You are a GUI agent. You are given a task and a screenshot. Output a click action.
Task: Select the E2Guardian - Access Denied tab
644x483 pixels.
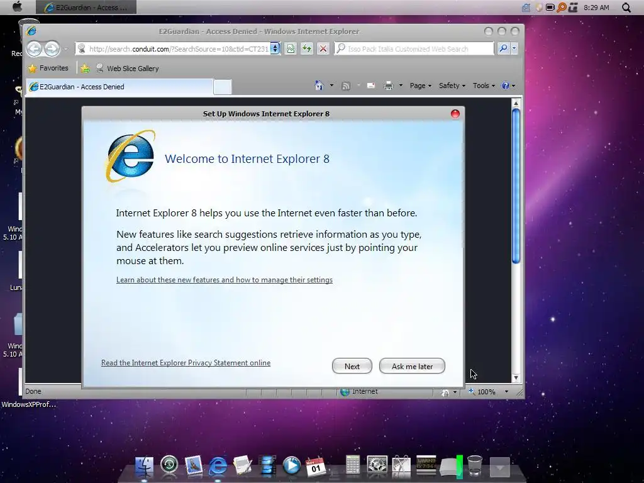pyautogui.click(x=119, y=87)
